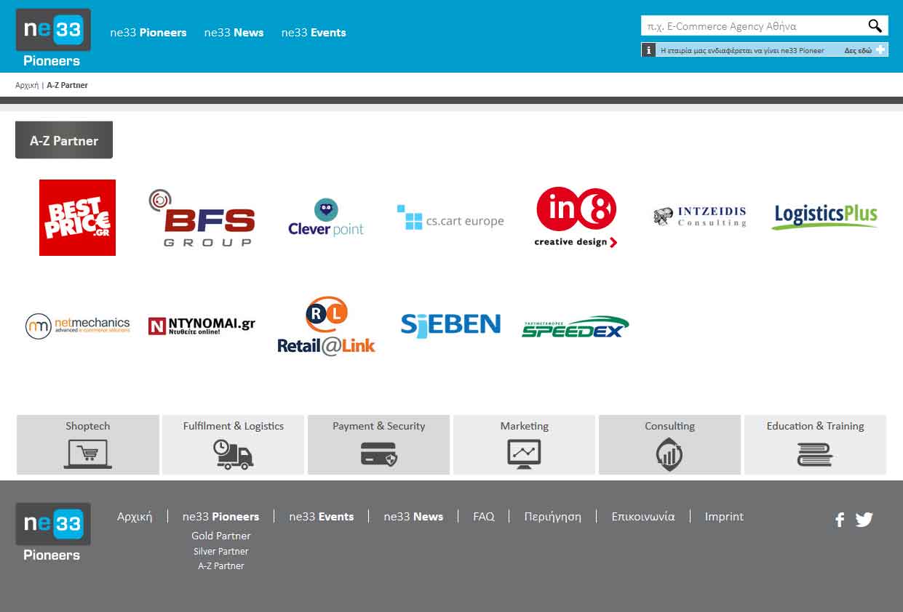Open the Speedex partner logo
Viewport: 903px width, 612px height.
coord(576,326)
